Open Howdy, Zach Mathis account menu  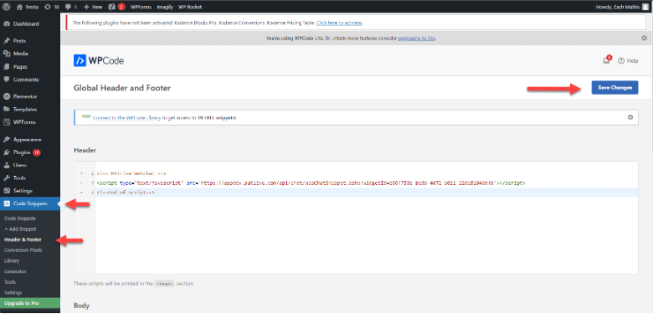(622, 7)
